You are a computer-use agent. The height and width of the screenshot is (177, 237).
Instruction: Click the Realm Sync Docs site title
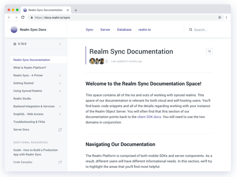(33, 30)
